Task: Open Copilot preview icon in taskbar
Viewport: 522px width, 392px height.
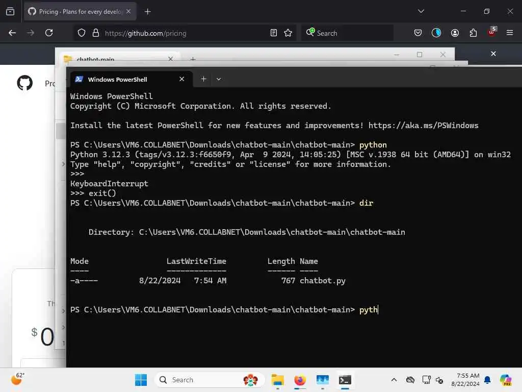Action: (506, 380)
